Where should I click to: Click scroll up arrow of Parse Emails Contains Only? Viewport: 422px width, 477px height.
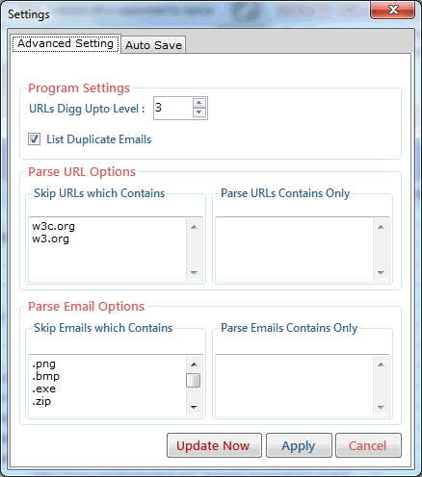(381, 364)
